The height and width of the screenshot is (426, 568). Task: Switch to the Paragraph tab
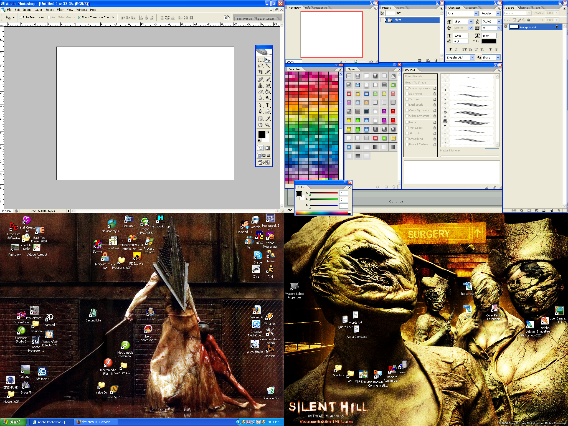coord(471,8)
